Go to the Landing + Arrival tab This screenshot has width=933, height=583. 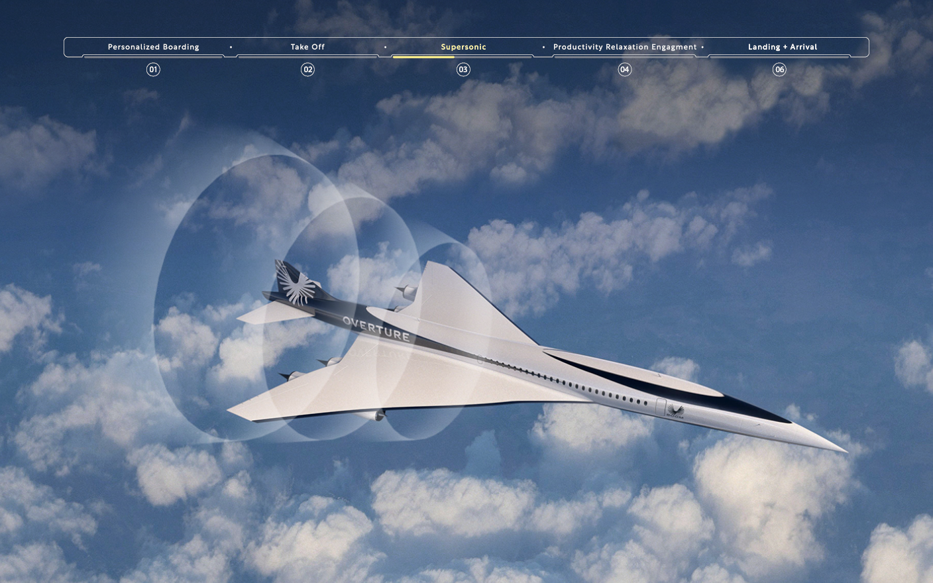click(782, 47)
